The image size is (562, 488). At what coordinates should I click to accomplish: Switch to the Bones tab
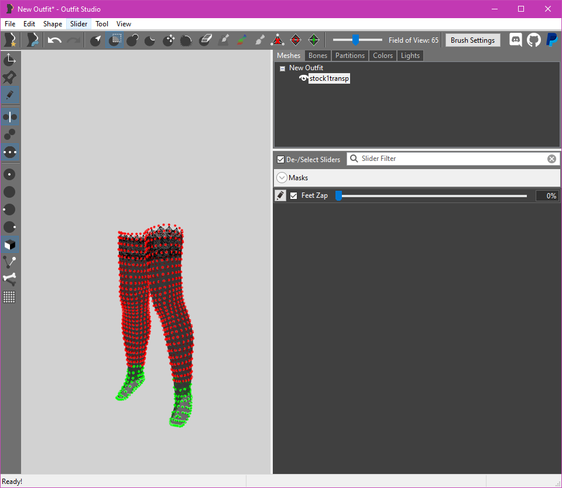click(x=318, y=56)
